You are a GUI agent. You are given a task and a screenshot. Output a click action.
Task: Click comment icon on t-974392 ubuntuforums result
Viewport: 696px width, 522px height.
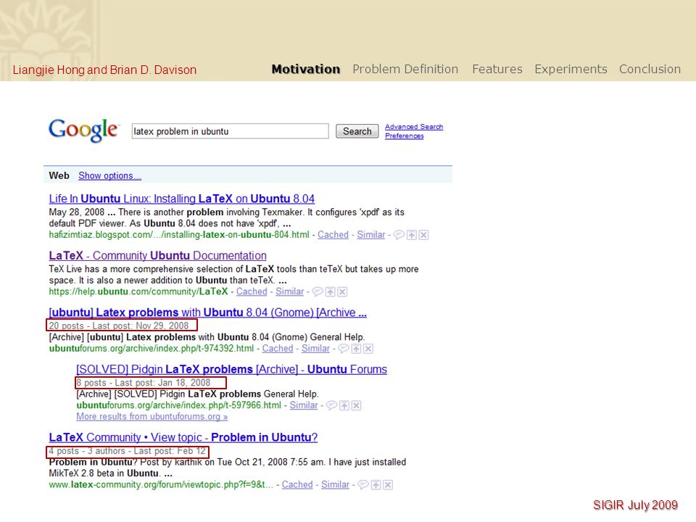344,349
